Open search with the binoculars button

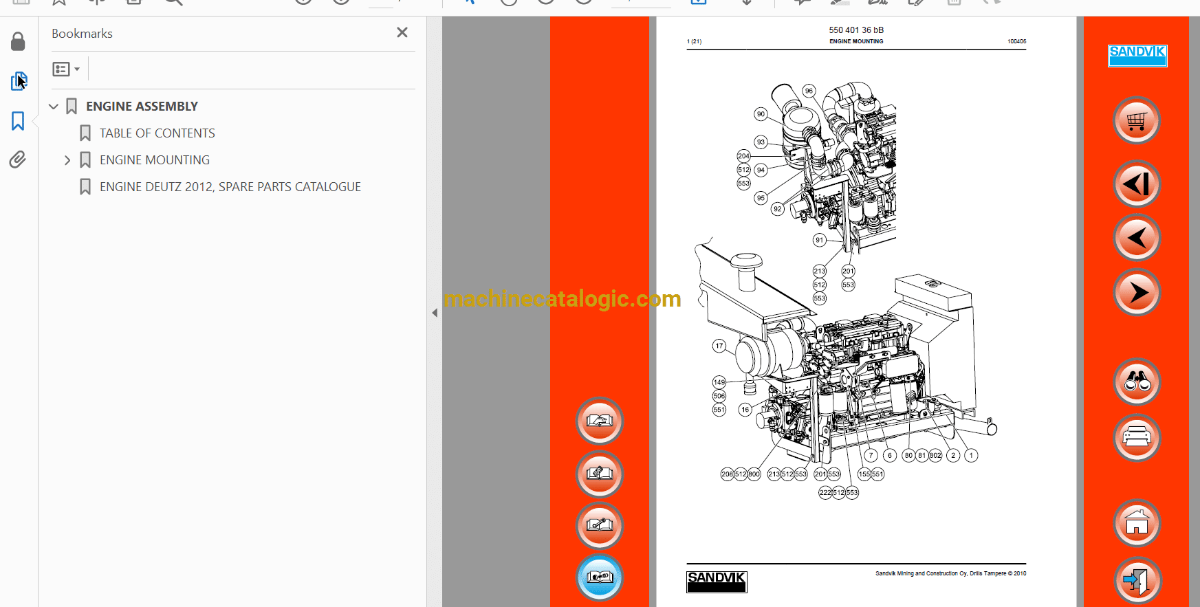tap(1137, 382)
